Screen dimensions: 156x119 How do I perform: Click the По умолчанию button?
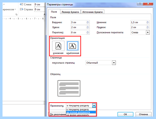(x=58, y=114)
